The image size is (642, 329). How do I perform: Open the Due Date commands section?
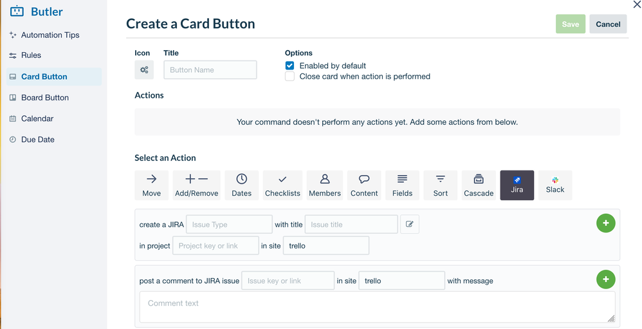pos(38,139)
